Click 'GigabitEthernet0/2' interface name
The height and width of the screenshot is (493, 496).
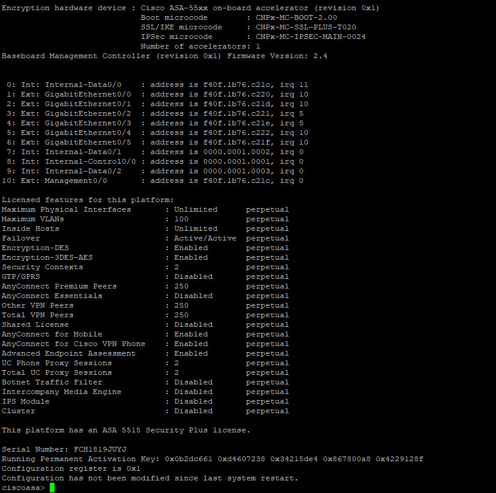coord(88,114)
